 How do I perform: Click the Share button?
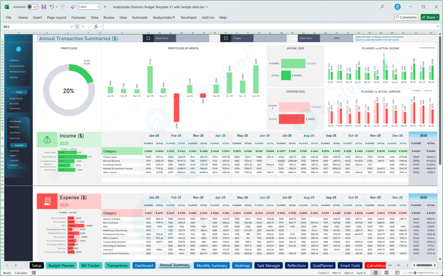point(429,17)
